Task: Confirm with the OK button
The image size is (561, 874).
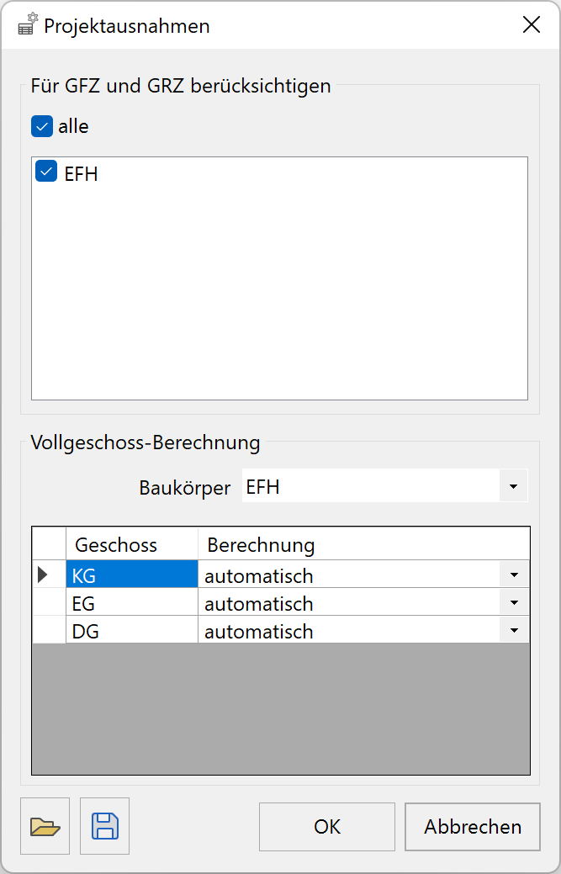Action: coord(327,827)
